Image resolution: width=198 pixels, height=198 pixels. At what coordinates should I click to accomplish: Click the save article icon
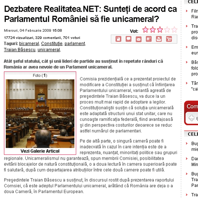(118, 39)
